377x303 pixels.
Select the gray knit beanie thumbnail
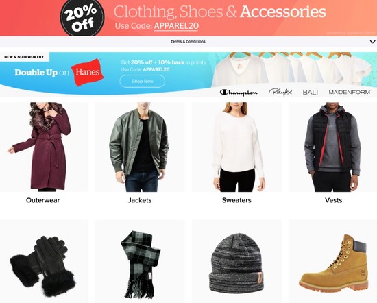[236, 261]
